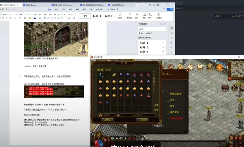
Task: Apply 标题 1 style from styles list
Action: click(x=144, y=43)
